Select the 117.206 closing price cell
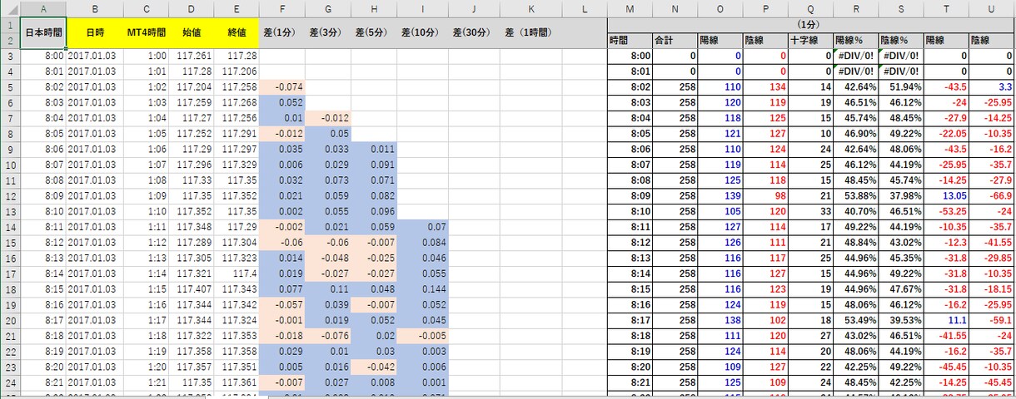The width and height of the screenshot is (1016, 399). 237,70
